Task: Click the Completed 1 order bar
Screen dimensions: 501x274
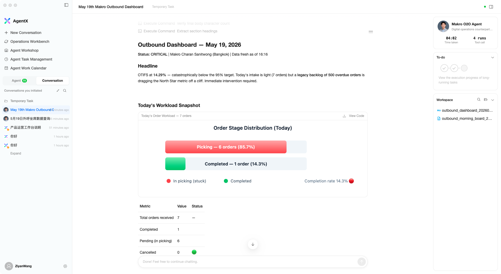Action: [236, 164]
